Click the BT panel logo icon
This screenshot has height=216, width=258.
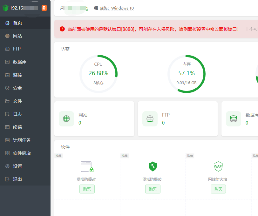[5, 8]
